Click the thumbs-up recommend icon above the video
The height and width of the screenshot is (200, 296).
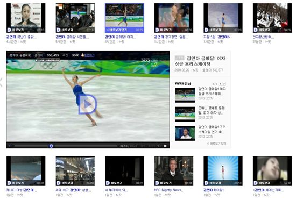point(82,55)
